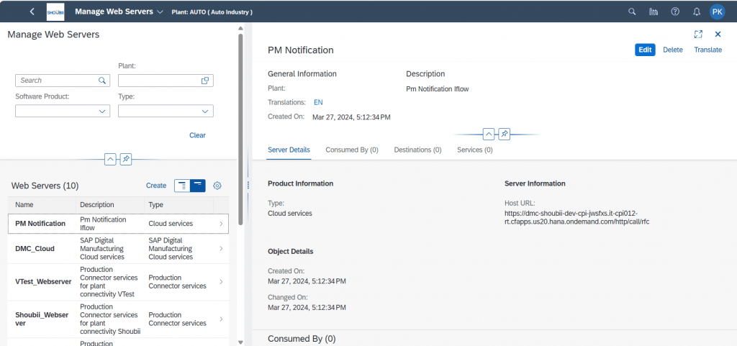Click the back navigation arrow
The height and width of the screenshot is (346, 737).
click(x=32, y=12)
